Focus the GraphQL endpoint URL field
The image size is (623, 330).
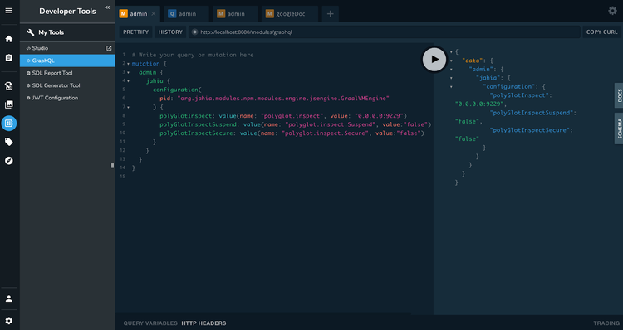coord(385,32)
